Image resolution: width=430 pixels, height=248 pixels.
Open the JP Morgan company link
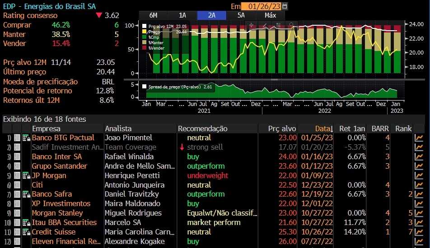click(49, 175)
